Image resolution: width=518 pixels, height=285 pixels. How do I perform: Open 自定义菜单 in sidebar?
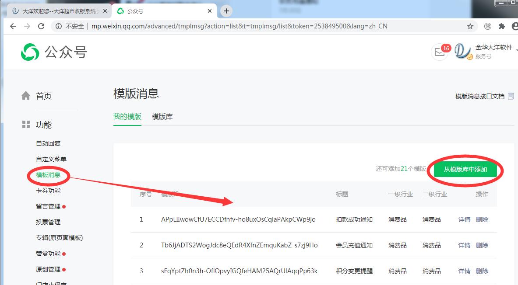coord(51,159)
